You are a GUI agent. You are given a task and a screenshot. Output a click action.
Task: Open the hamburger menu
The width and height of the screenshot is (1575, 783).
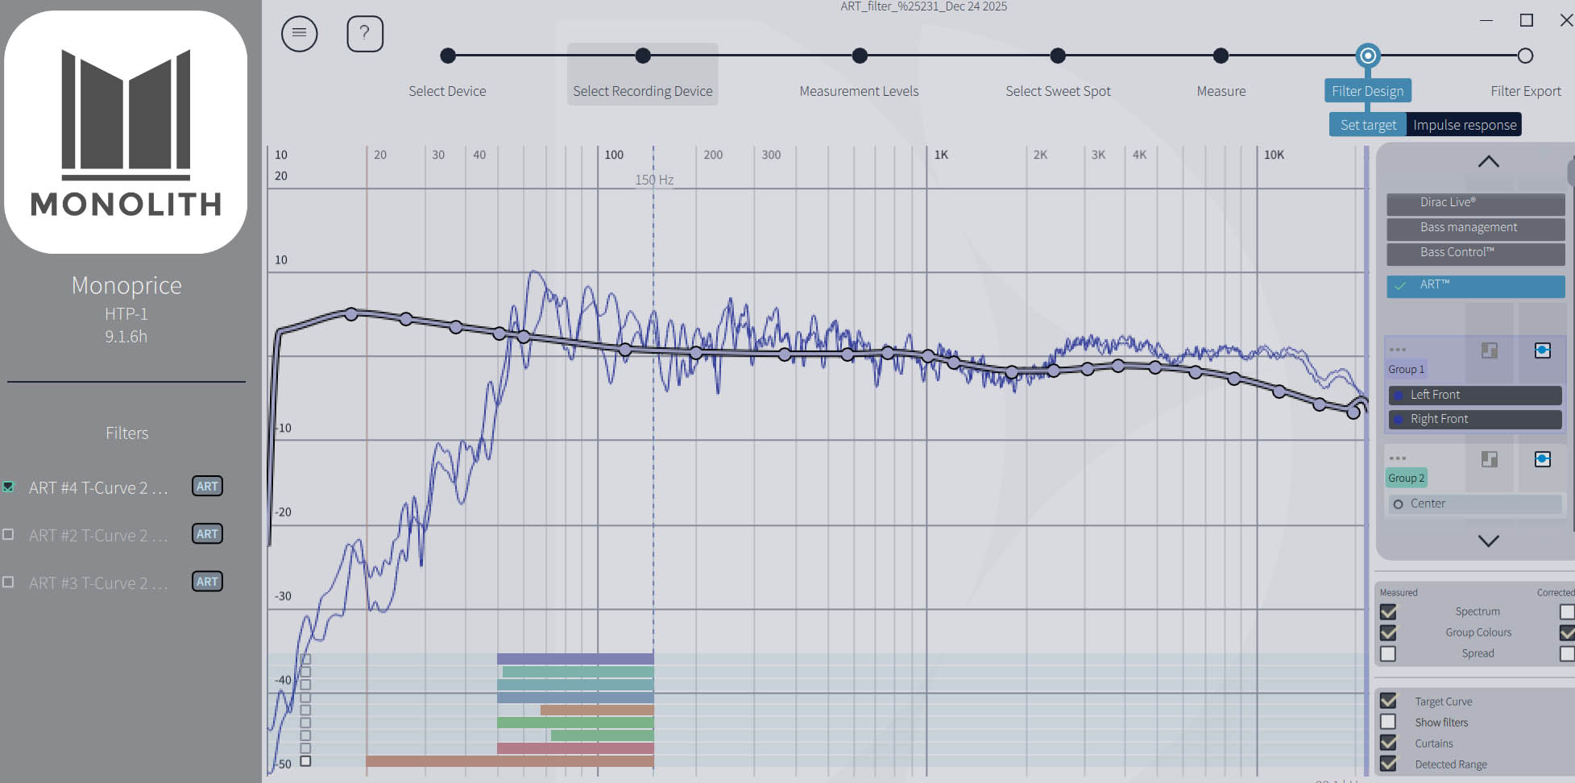pyautogui.click(x=299, y=34)
